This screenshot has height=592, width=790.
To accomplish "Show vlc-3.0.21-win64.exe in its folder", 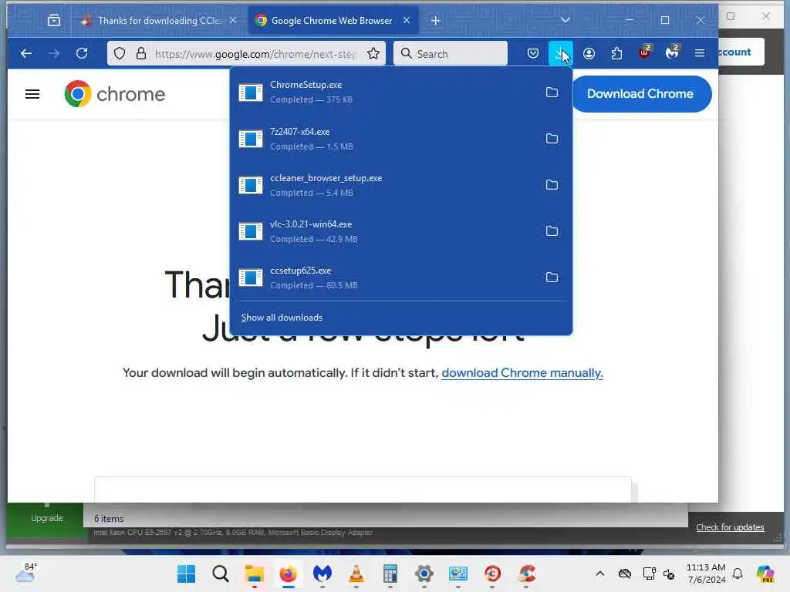I will tap(552, 231).
